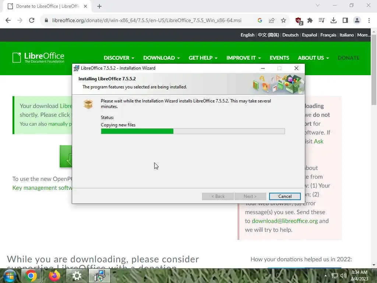377x283 pixels.
Task: Click the green download arrow image
Action: [x=66, y=156]
